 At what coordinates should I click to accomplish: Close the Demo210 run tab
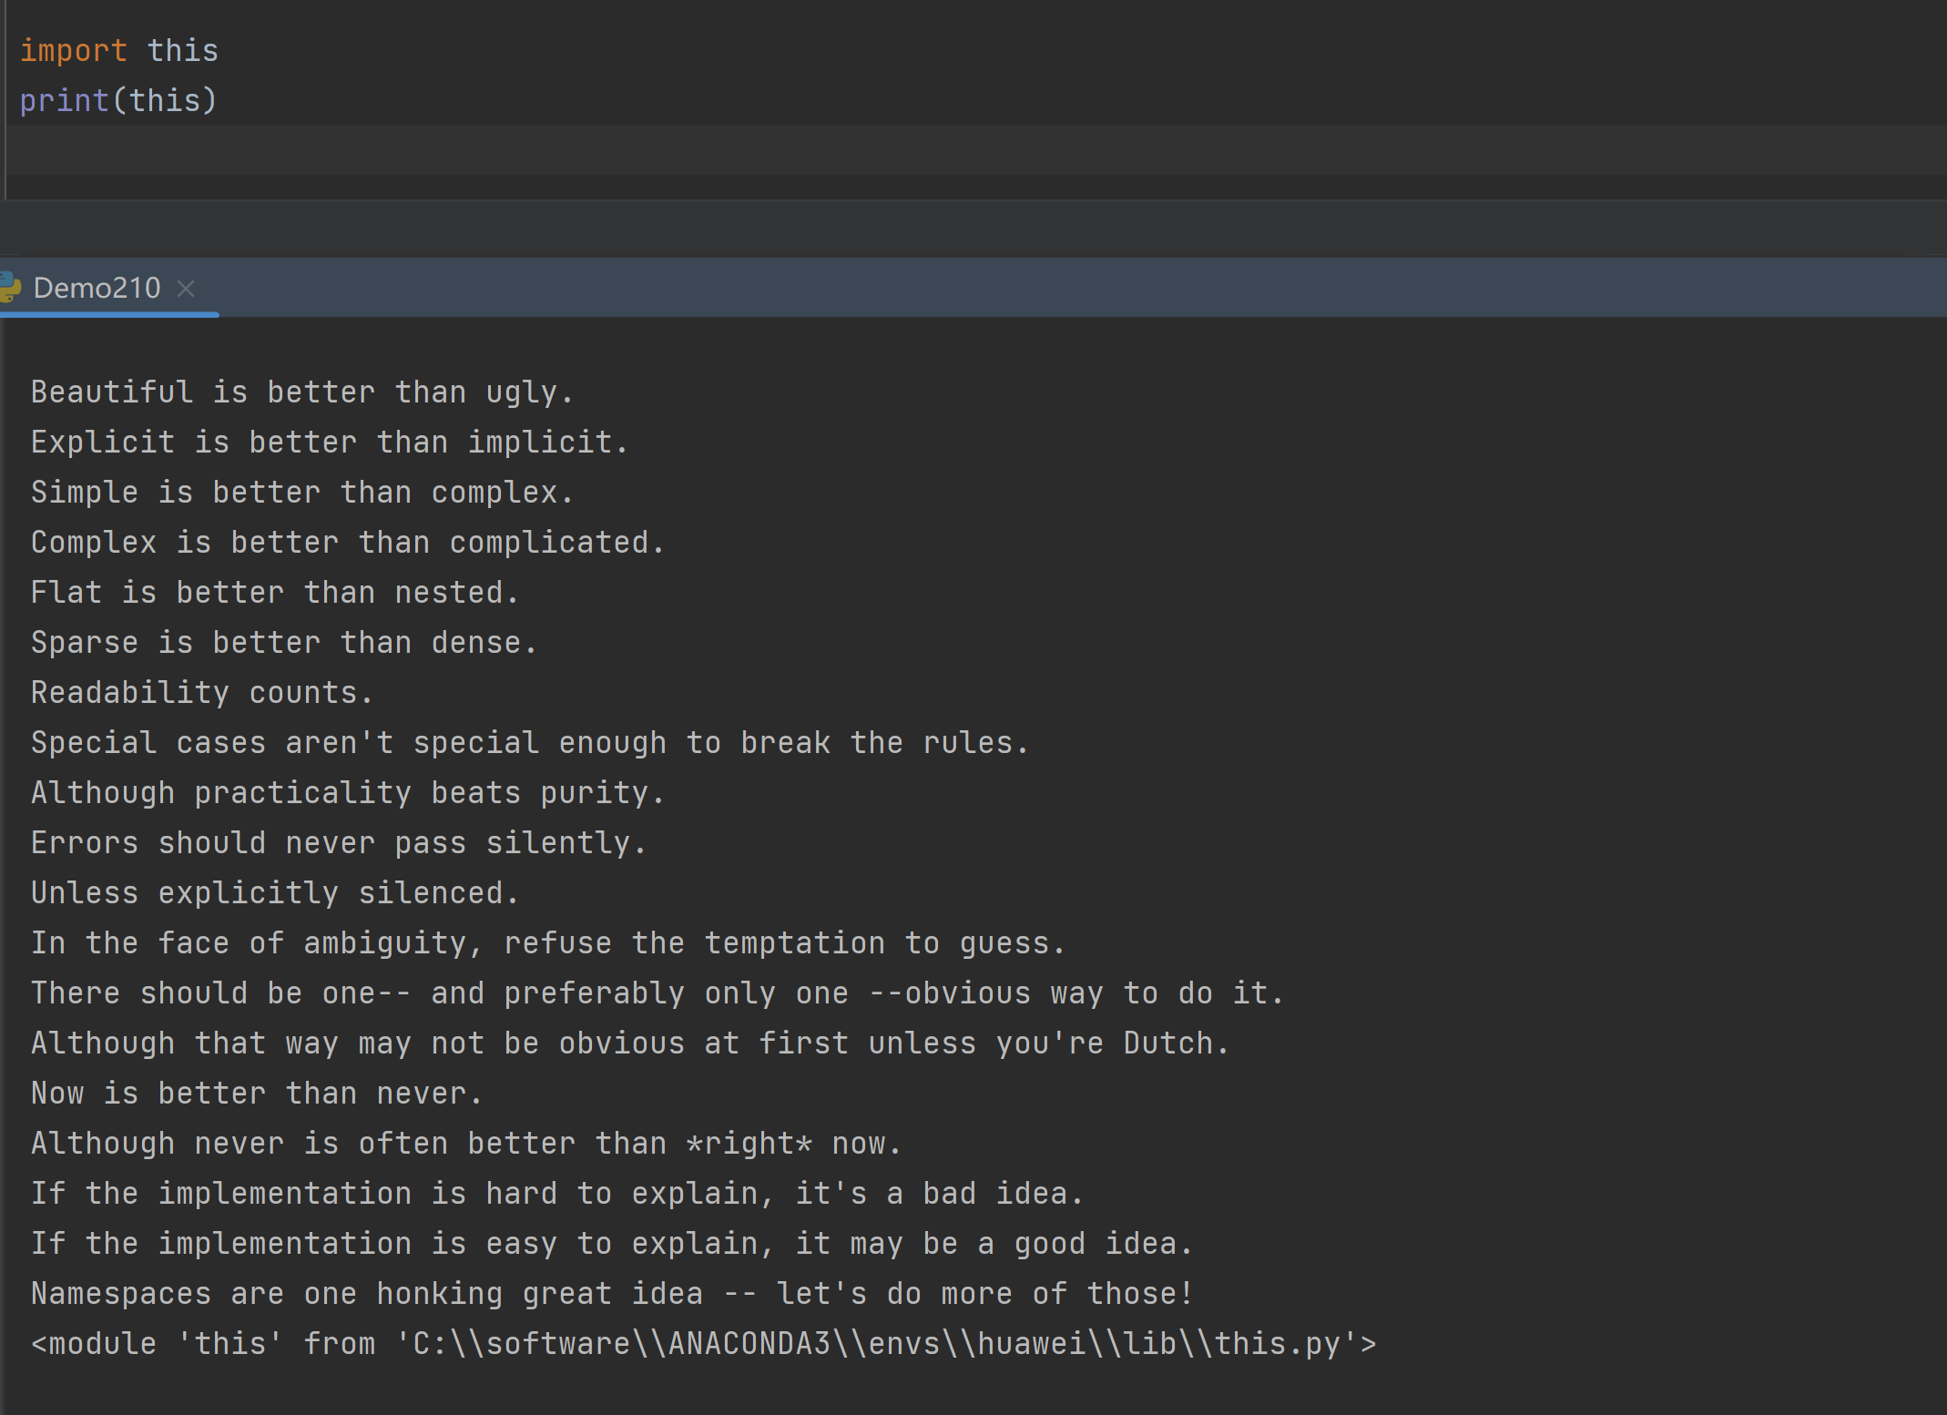click(186, 289)
